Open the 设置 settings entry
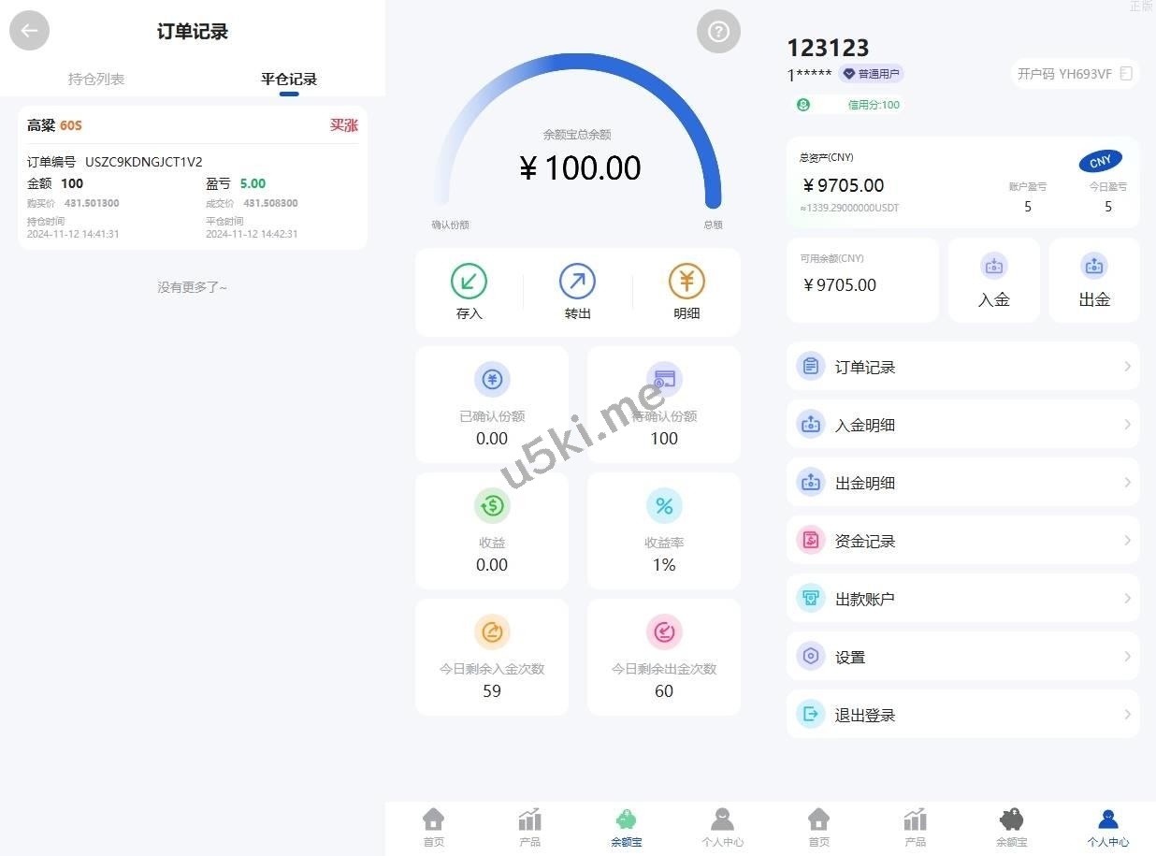The width and height of the screenshot is (1156, 856). (x=963, y=657)
